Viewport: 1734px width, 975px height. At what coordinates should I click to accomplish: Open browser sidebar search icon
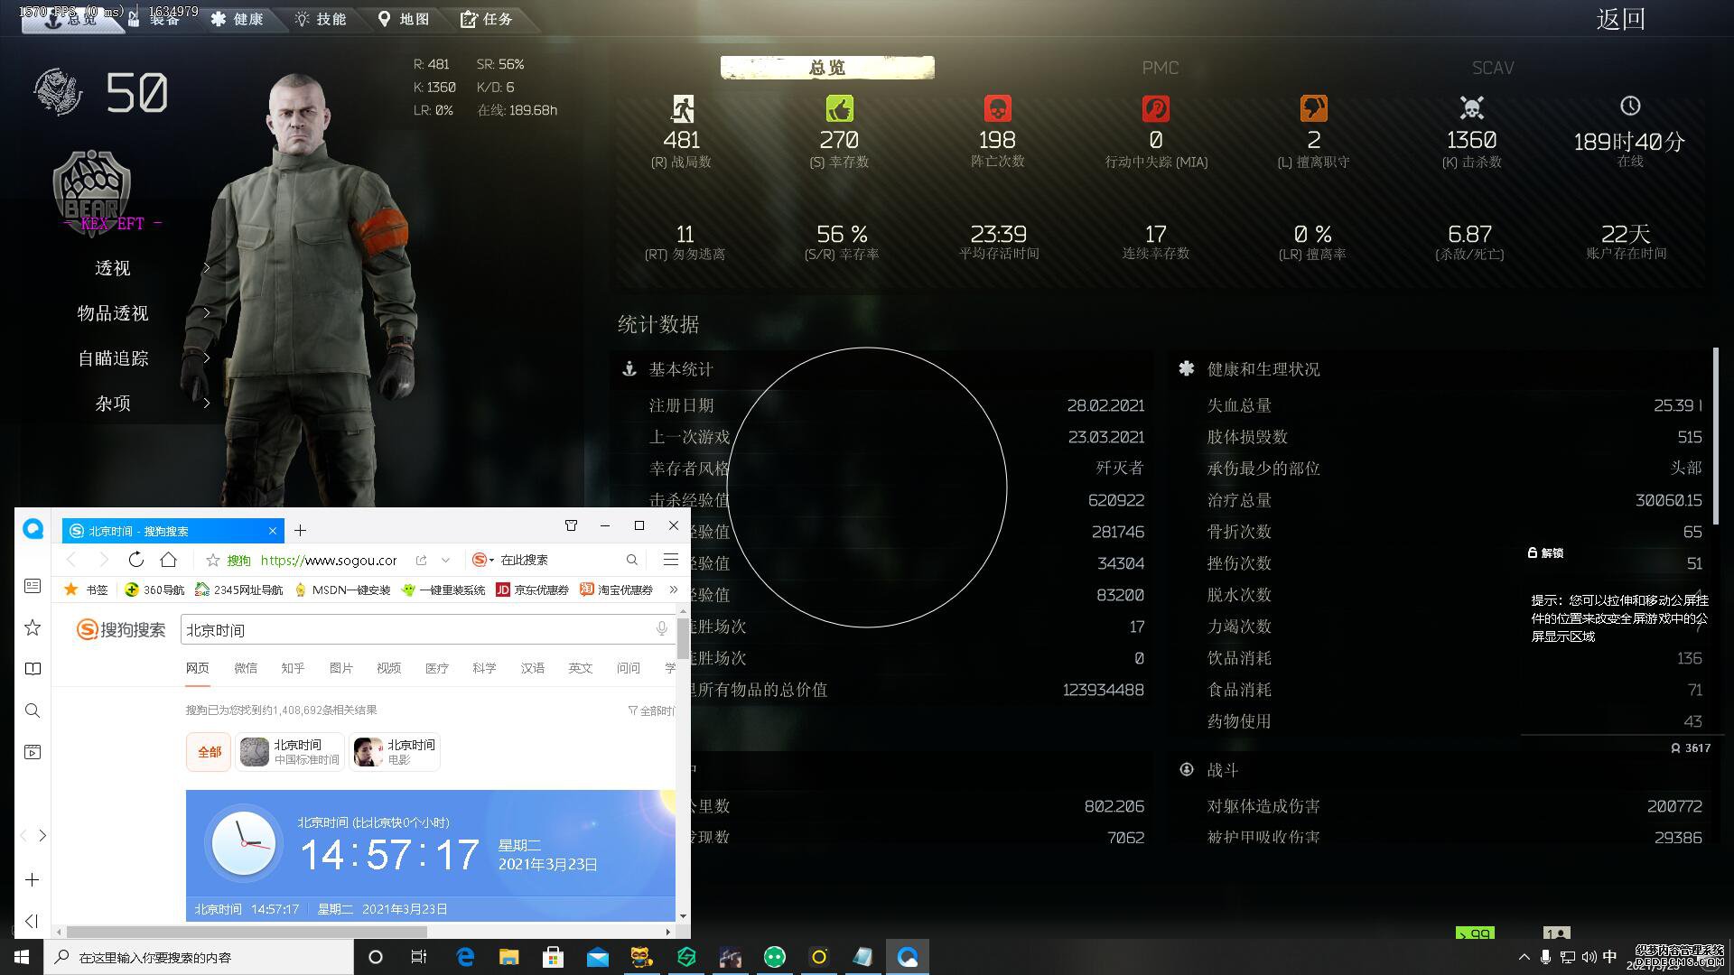point(33,710)
